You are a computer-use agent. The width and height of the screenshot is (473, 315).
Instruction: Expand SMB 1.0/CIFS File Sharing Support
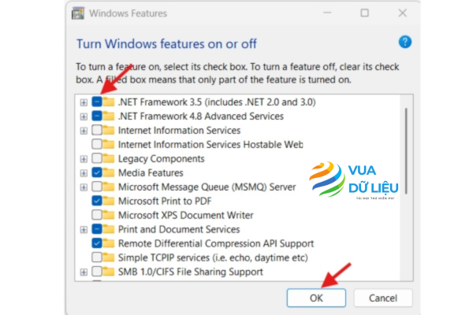tap(84, 272)
